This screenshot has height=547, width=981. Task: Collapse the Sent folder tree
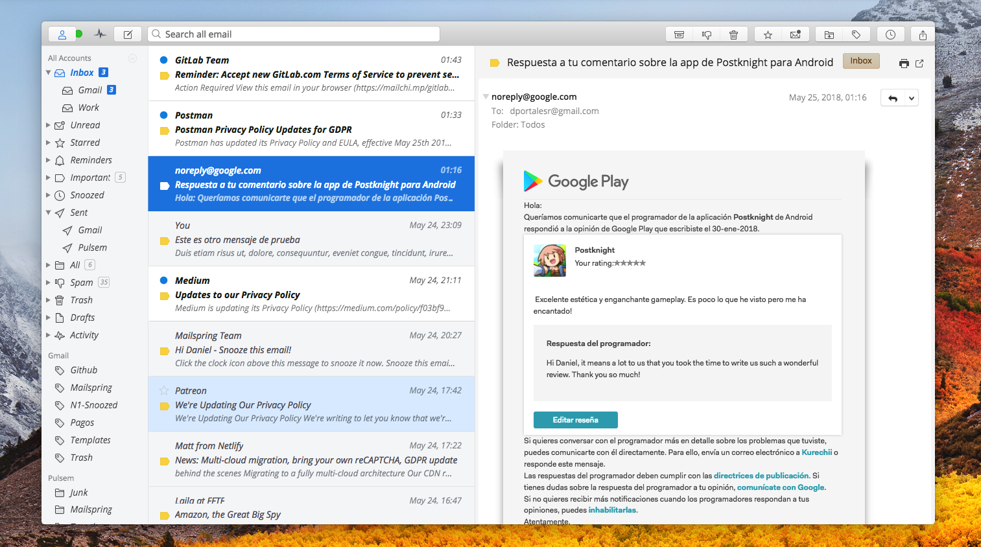pyautogui.click(x=49, y=213)
